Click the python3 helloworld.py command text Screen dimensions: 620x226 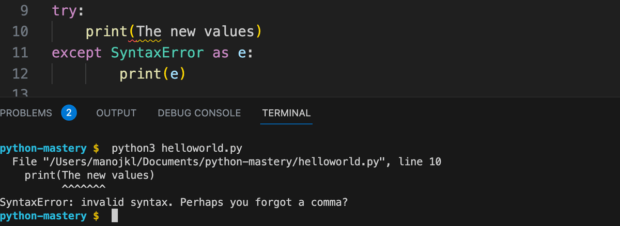(x=177, y=149)
